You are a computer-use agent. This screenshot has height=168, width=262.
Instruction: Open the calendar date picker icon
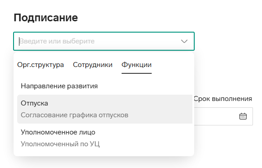243,116
